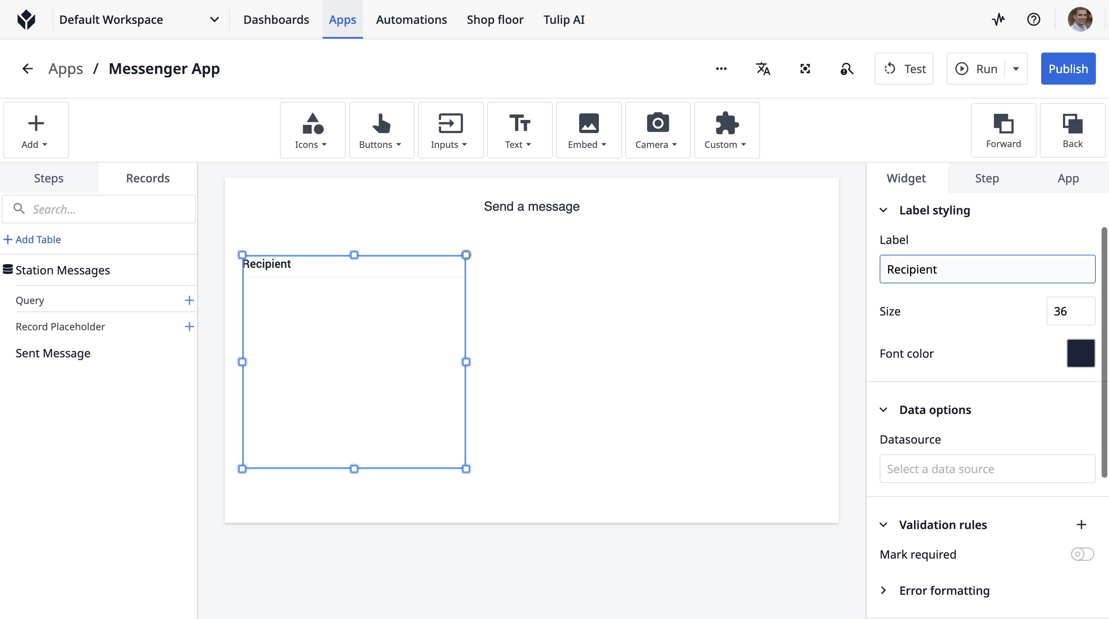
Task: Click the Bring Forward icon
Action: click(x=1003, y=130)
